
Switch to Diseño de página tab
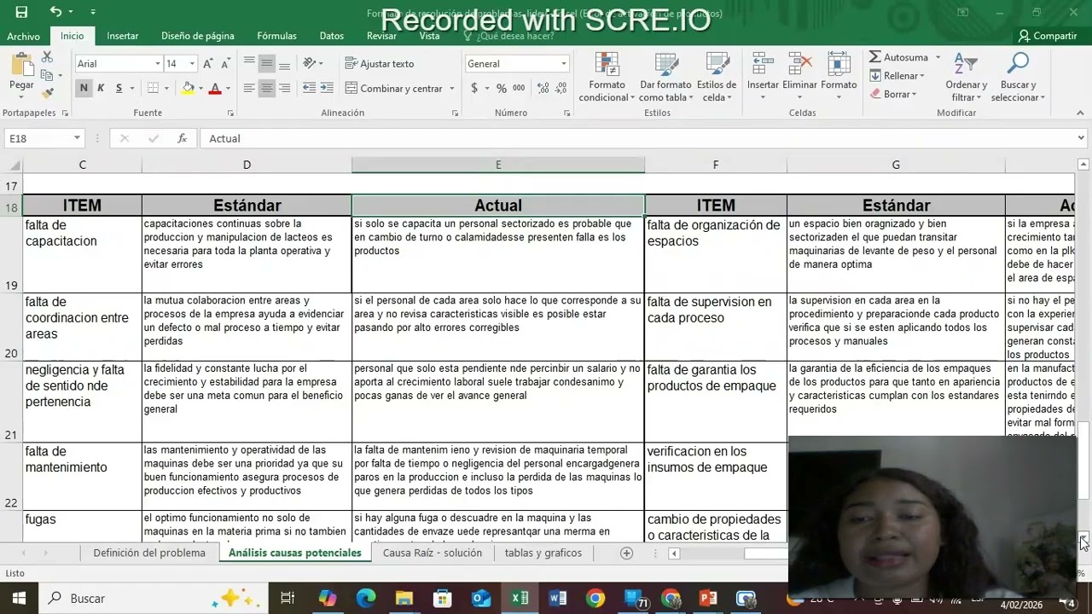coord(198,36)
